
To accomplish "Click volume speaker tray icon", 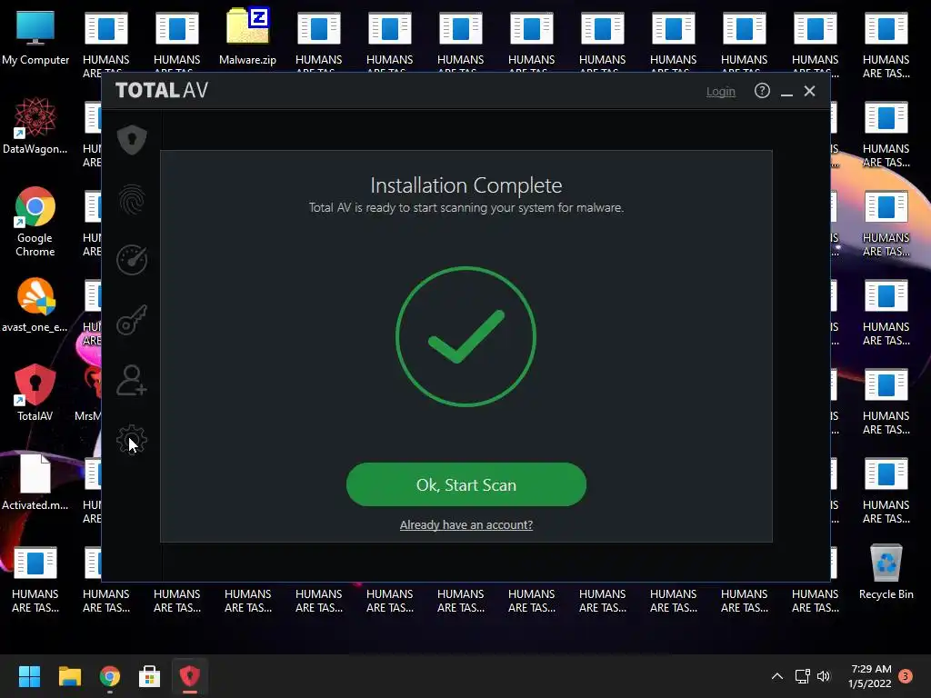I will point(824,676).
